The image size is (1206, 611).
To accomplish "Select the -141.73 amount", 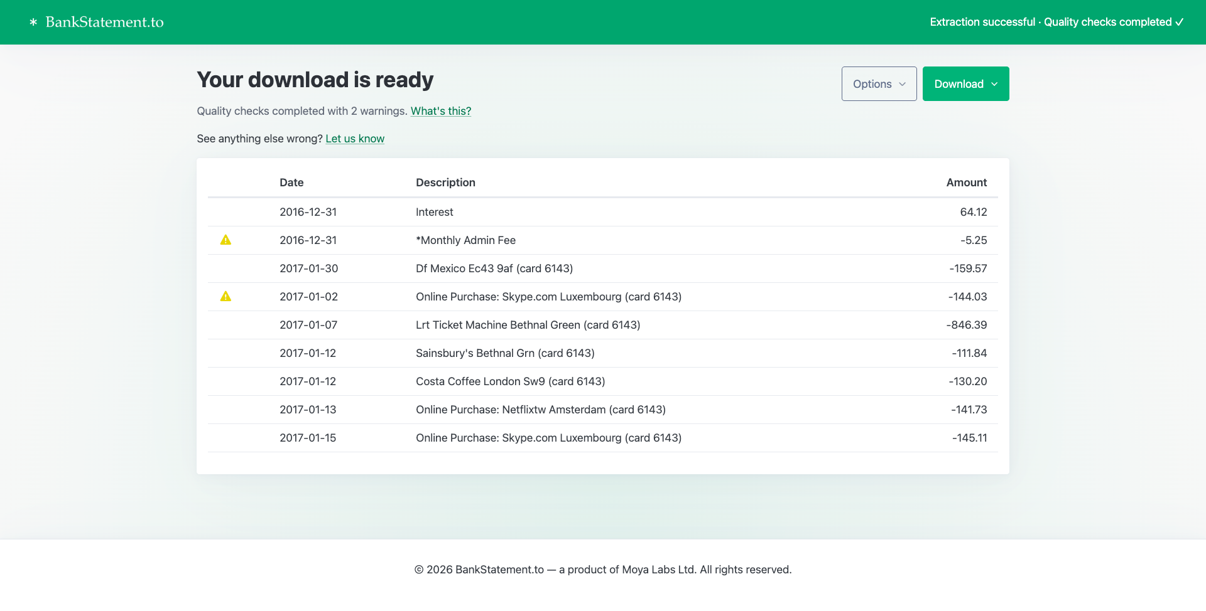I will point(969,410).
